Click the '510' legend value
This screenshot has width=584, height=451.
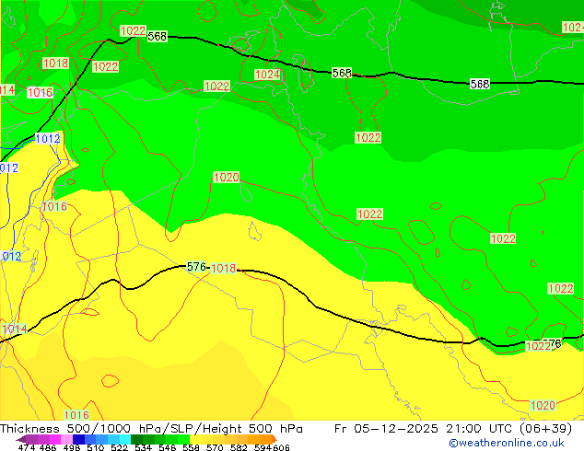(x=96, y=447)
